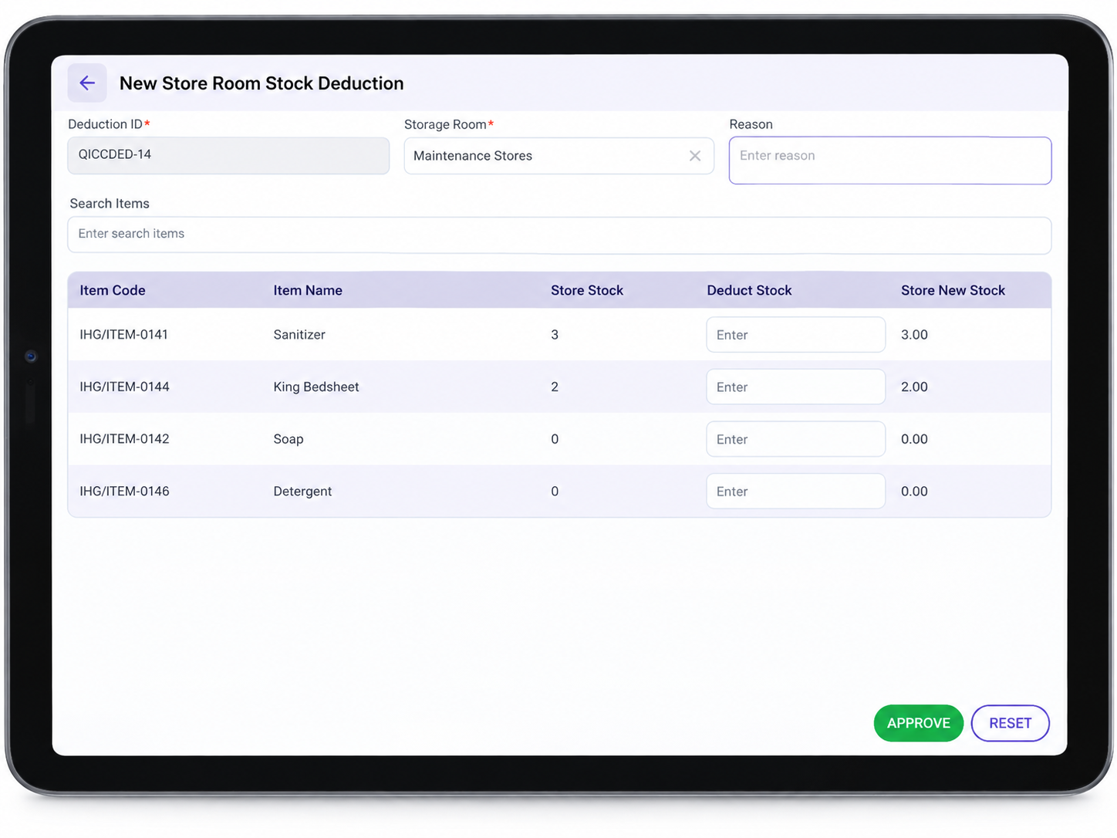Select King Bedsheet's store stock value 2
The width and height of the screenshot is (1117, 838).
[x=555, y=387]
